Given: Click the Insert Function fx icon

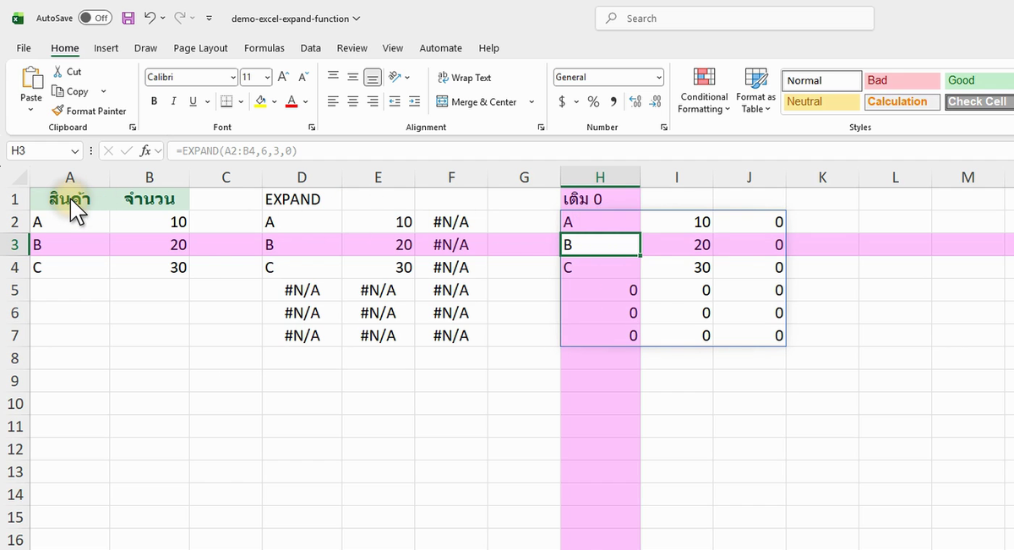Looking at the screenshot, I should 146,150.
